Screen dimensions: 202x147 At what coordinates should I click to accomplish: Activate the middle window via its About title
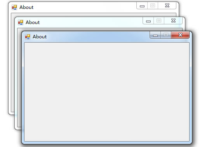coord(33,22)
